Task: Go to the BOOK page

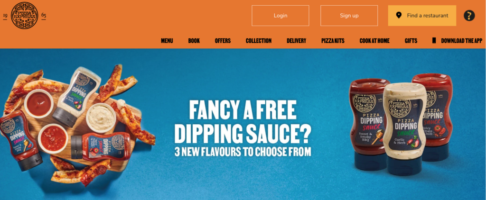Action: pyautogui.click(x=194, y=41)
